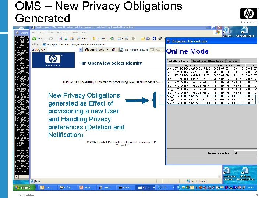Sort by the Obligation ID column header
265x198 pixels.
(x=190, y=65)
